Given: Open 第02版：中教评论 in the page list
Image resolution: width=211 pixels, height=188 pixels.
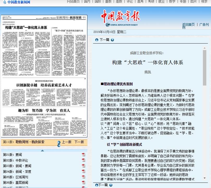Looking at the screenshot, I should tap(15, 160).
